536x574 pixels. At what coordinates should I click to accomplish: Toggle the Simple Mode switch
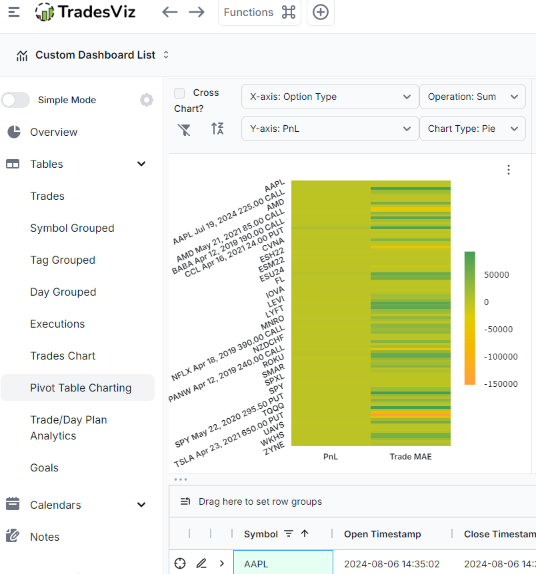pos(15,100)
